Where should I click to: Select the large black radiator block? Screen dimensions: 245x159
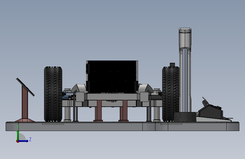(x=112, y=77)
